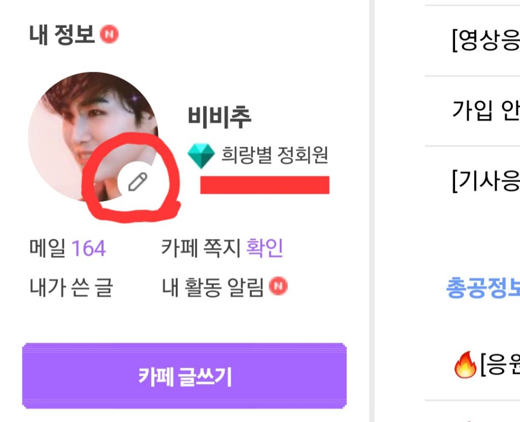Open the [영상응 post in the list

pos(485,41)
